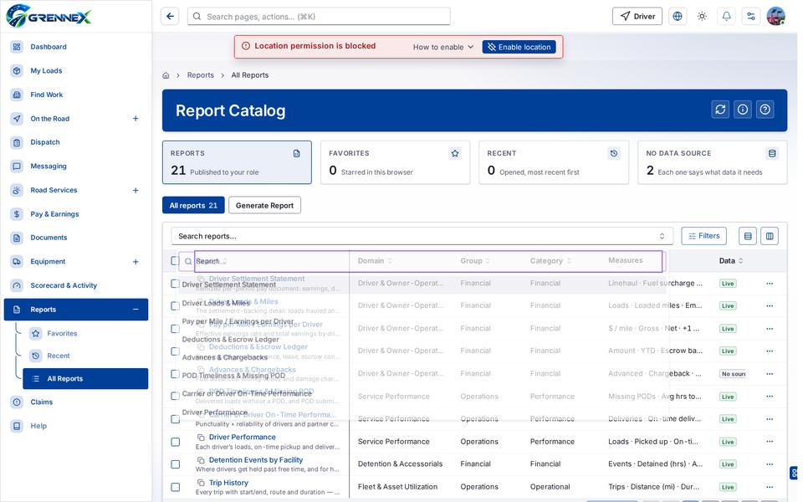Select the Trip History row checkbox
The height and width of the screenshot is (502, 803).
click(175, 487)
